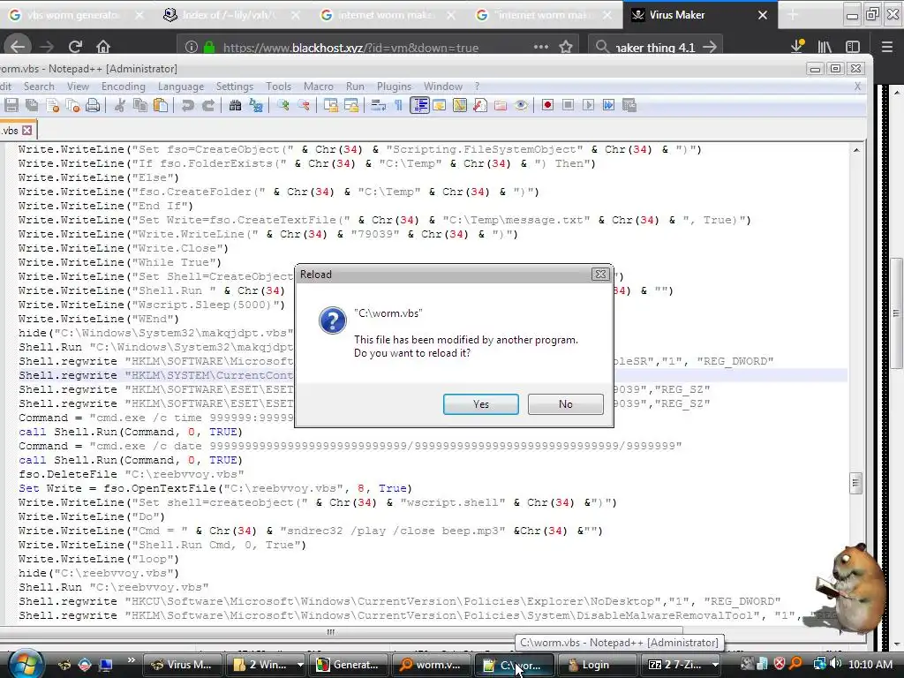Screen dimensions: 904x678
Task: Open the Run menu
Action: (x=355, y=87)
